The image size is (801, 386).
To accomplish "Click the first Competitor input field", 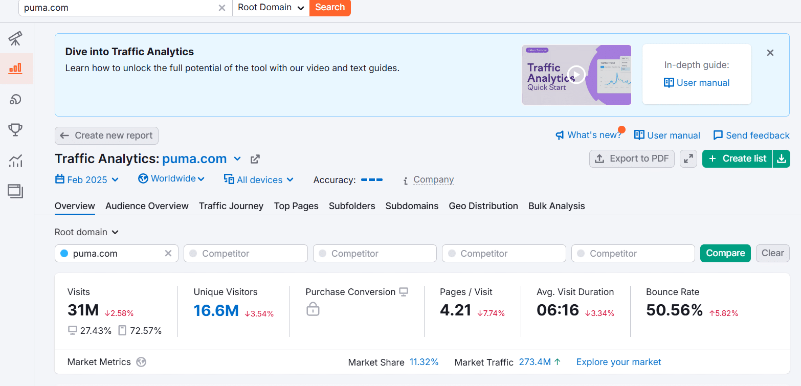I will (x=246, y=254).
